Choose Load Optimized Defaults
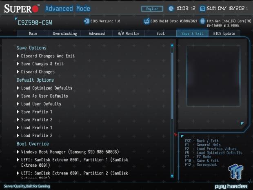Screen dimensions: 253x190 pos(45,88)
